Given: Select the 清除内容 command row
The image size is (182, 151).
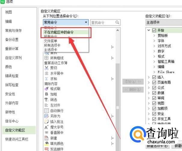Looking at the screenshot, I should click(51, 84).
